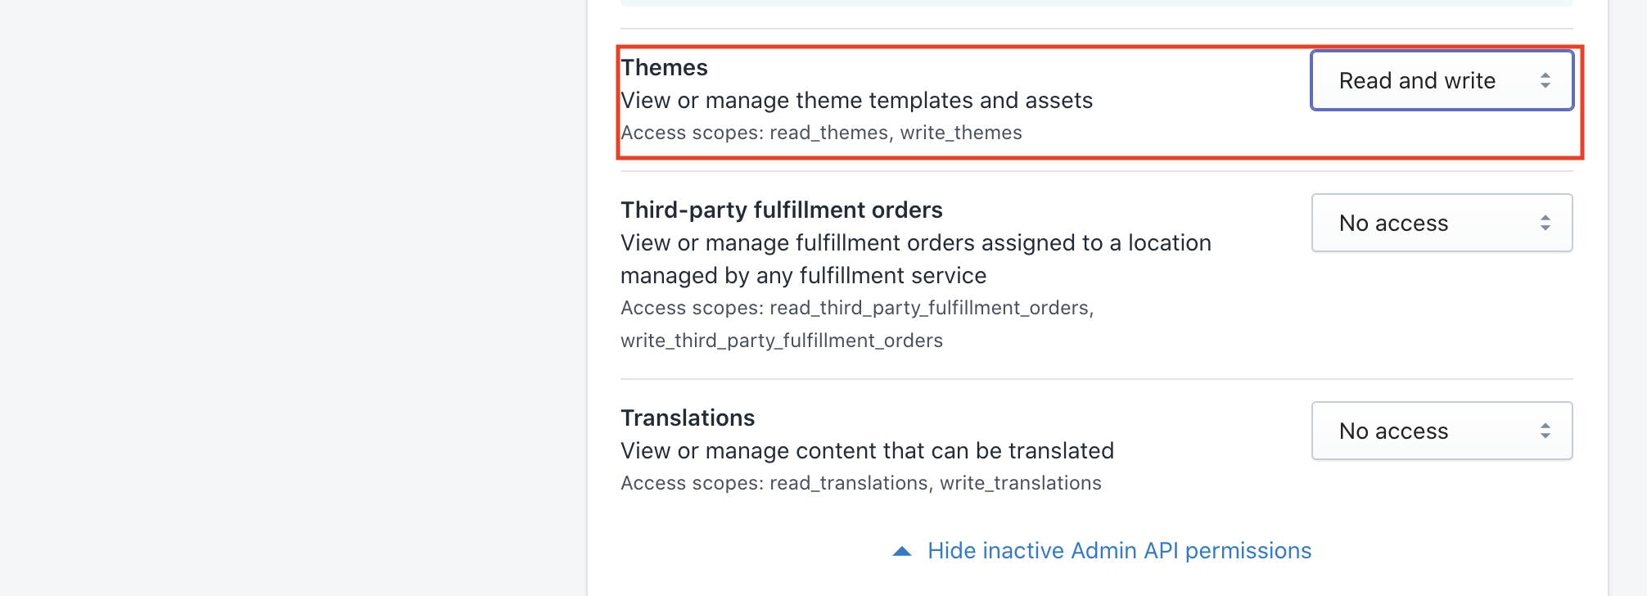Click the read_themes, write_themes access scopes text
The width and height of the screenshot is (1647, 596).
(x=821, y=133)
